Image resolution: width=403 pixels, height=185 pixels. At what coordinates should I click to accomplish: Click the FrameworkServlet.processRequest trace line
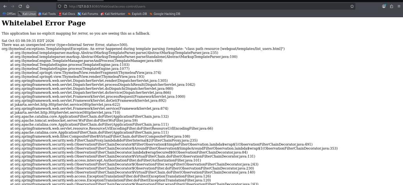point(98,96)
